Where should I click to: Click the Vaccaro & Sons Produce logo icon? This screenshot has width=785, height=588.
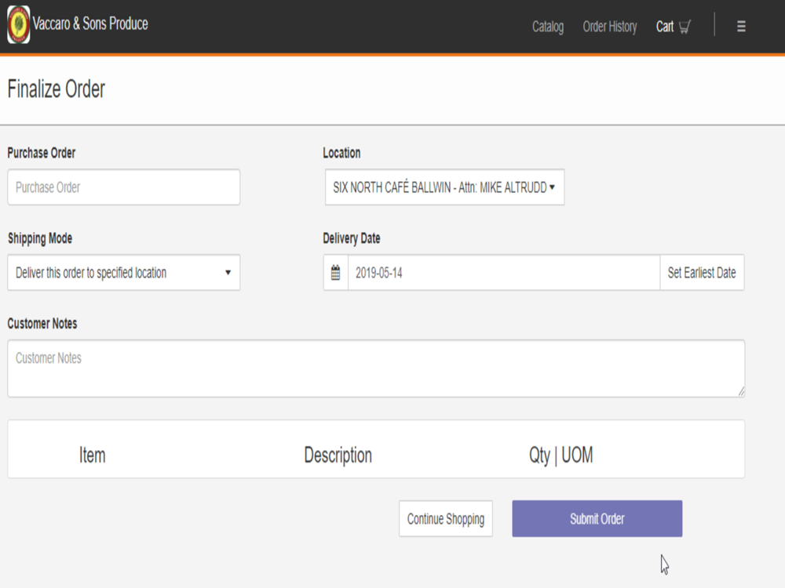(19, 24)
